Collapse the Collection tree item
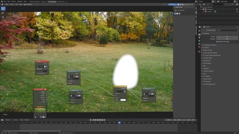Viewport: 239px width, 134px height. pyautogui.click(x=201, y=9)
